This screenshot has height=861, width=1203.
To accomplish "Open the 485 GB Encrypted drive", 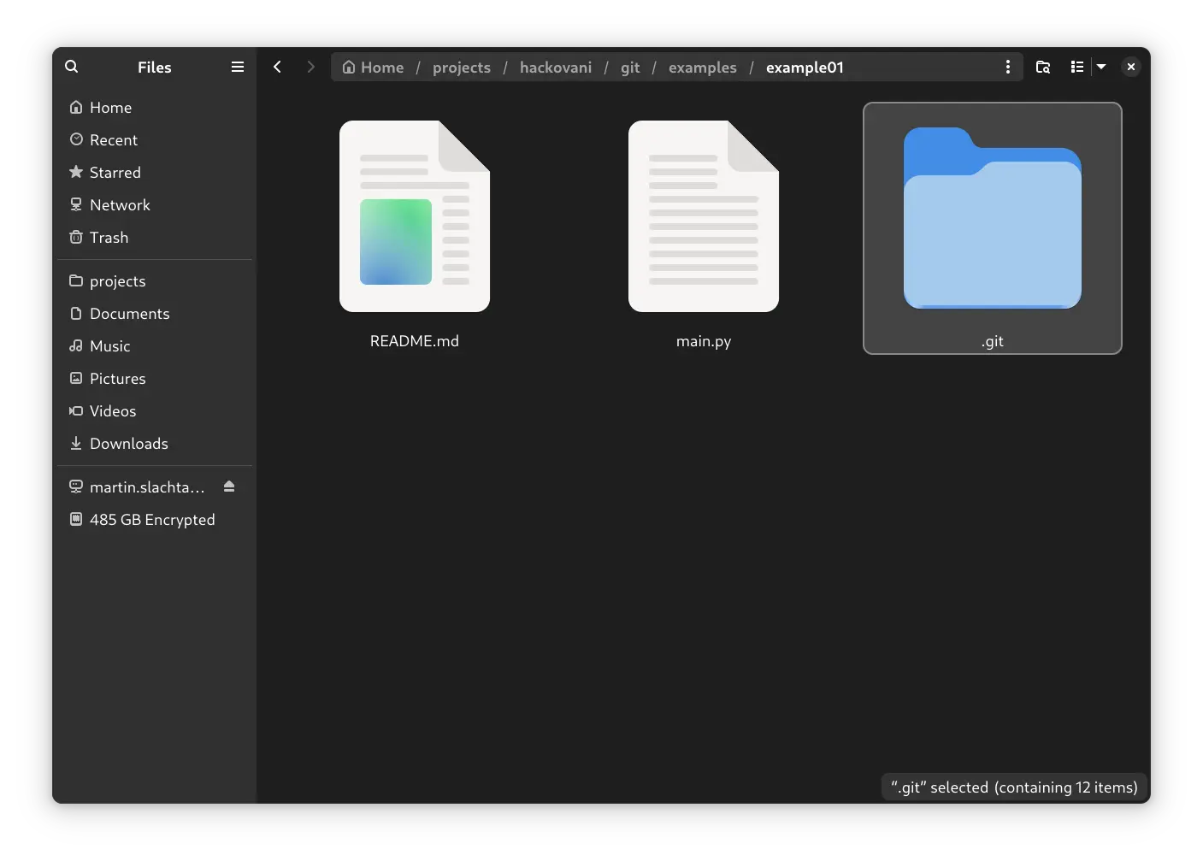I will coord(152,520).
